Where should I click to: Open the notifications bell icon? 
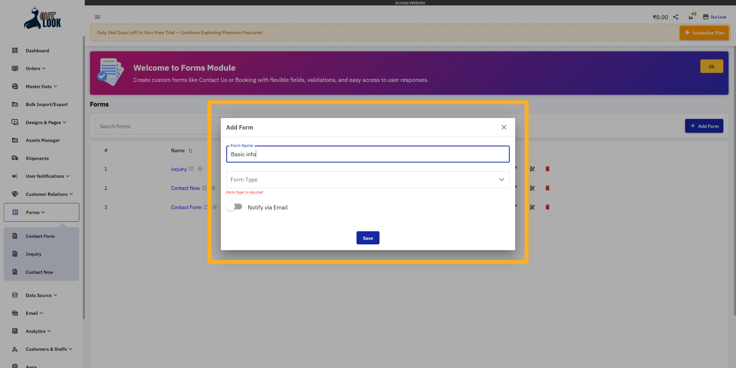691,17
